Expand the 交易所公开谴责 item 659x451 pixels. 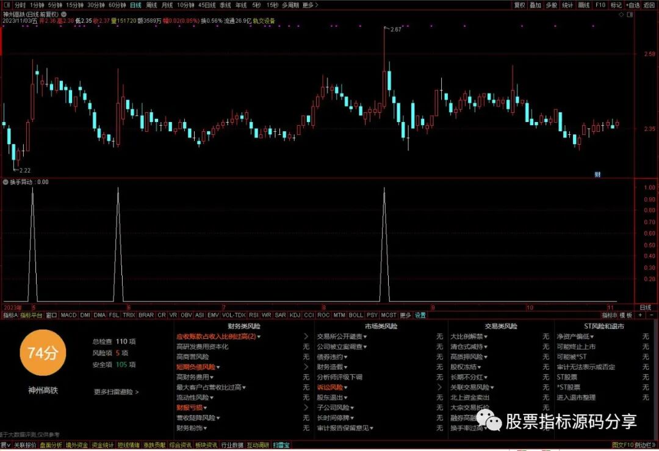point(342,337)
